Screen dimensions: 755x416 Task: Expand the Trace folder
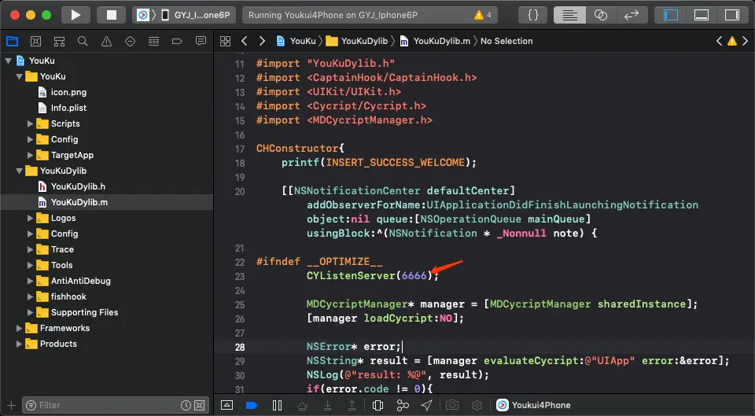coord(31,249)
